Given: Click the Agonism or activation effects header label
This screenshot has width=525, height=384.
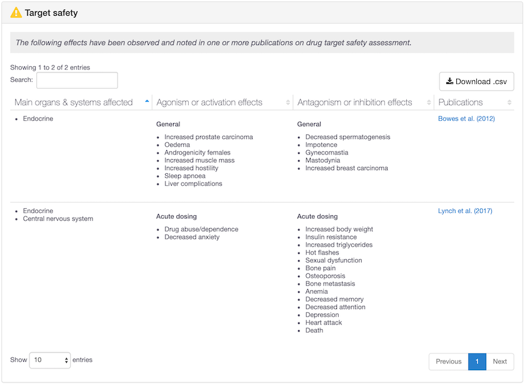Looking at the screenshot, I should [209, 103].
